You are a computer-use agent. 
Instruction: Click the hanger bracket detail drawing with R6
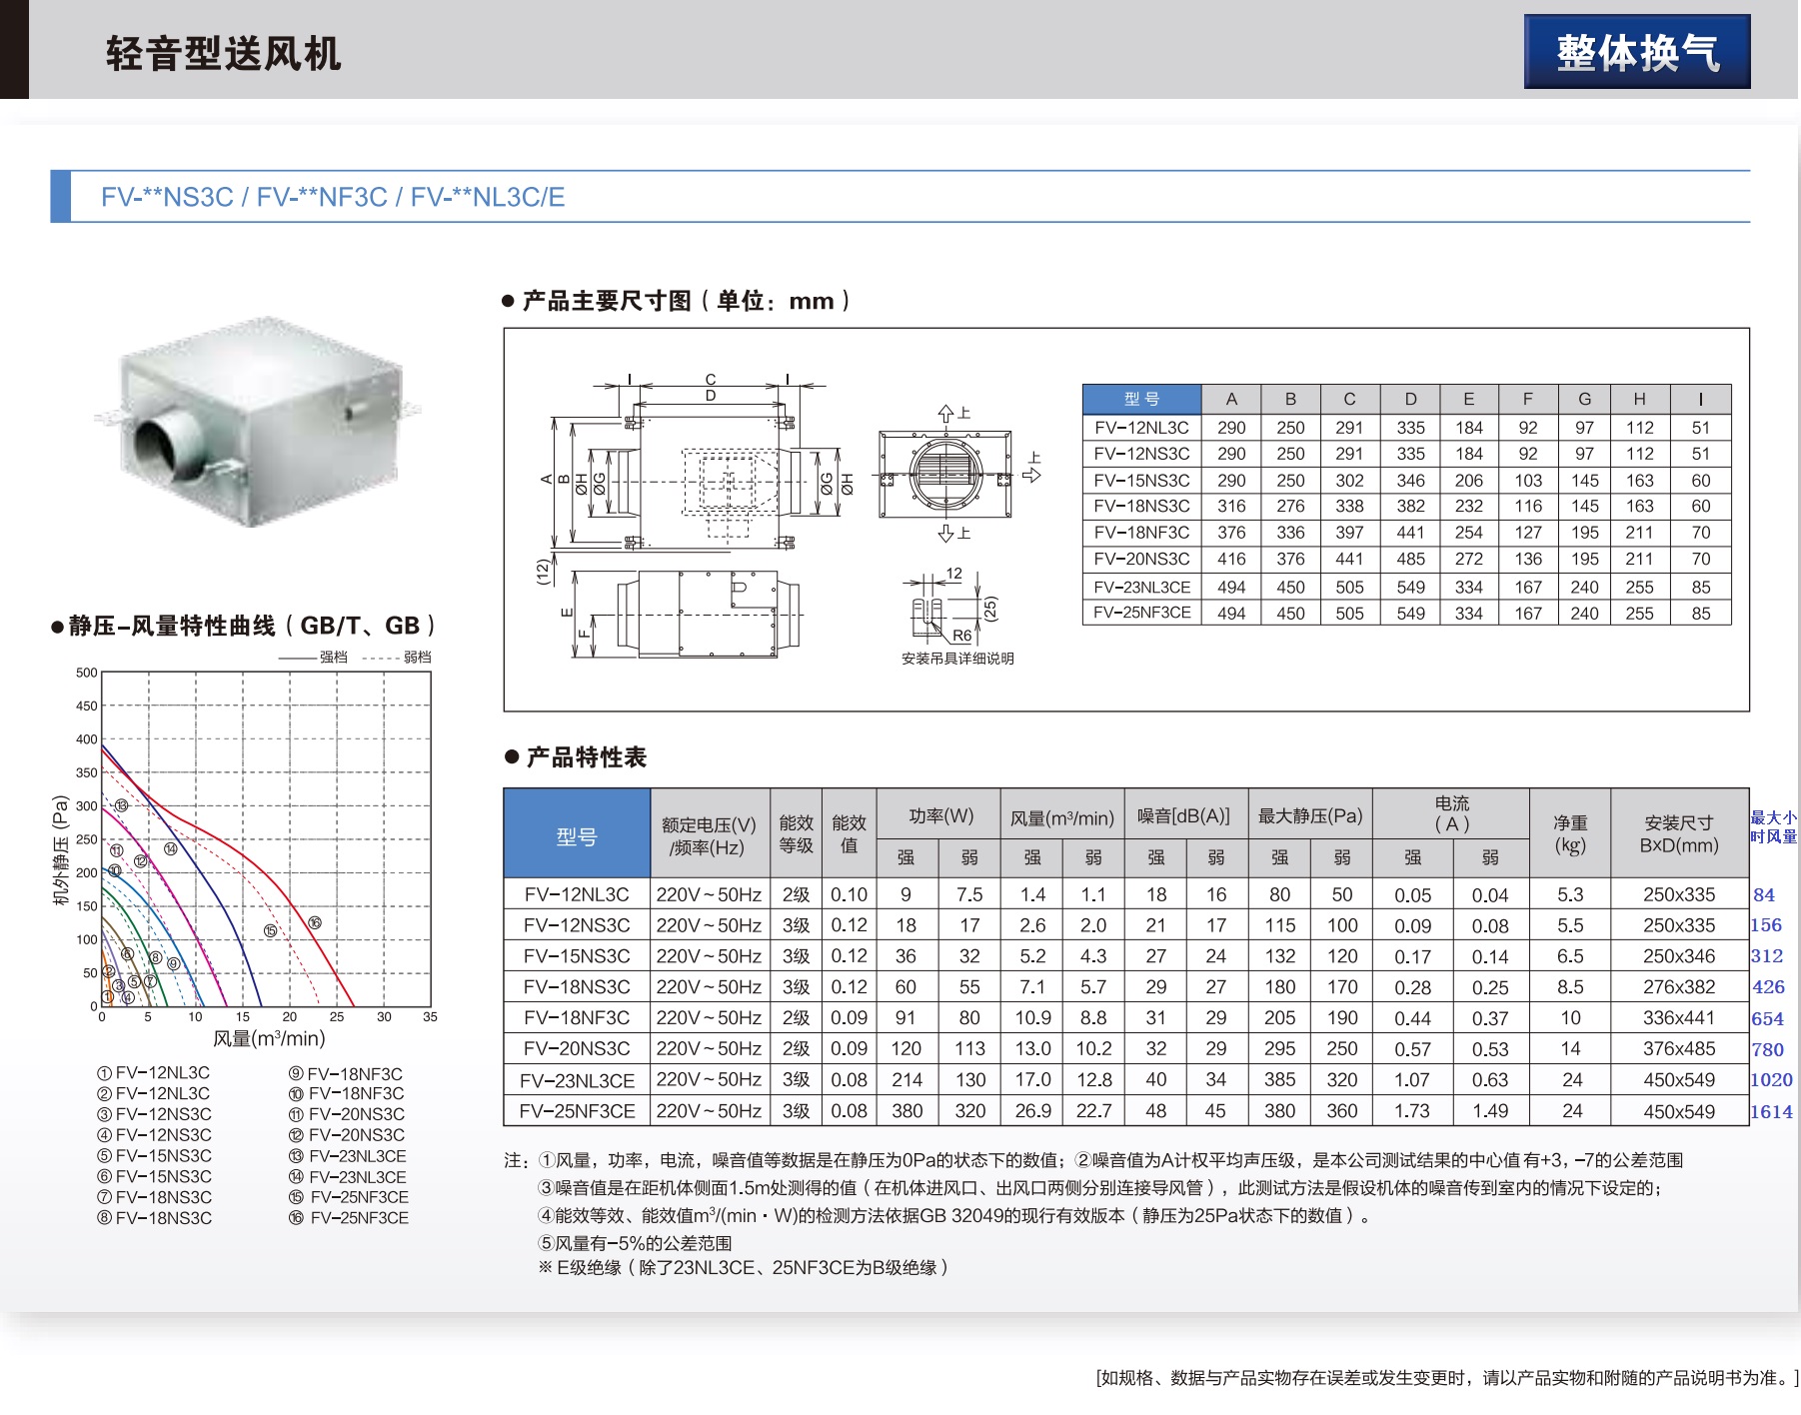(937, 610)
